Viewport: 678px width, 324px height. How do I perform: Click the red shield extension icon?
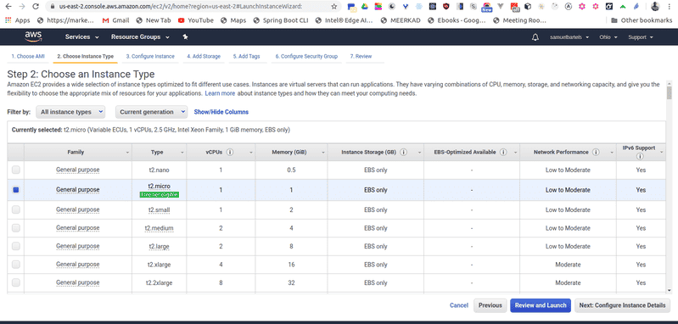(x=445, y=7)
